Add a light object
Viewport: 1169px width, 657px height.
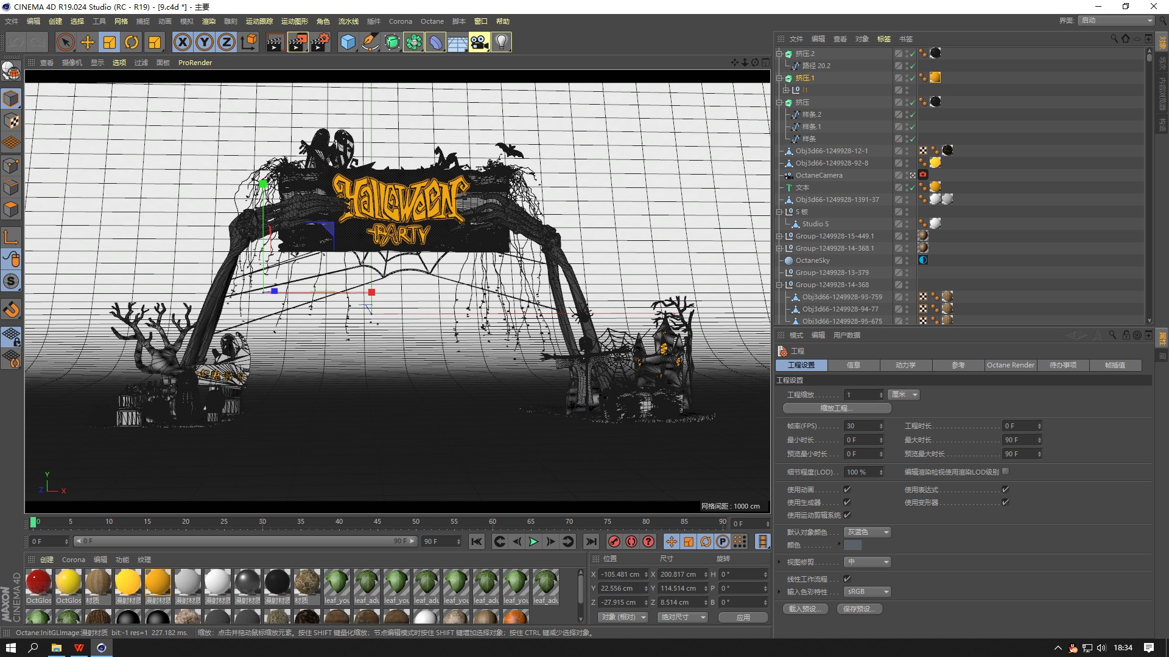[x=501, y=43]
